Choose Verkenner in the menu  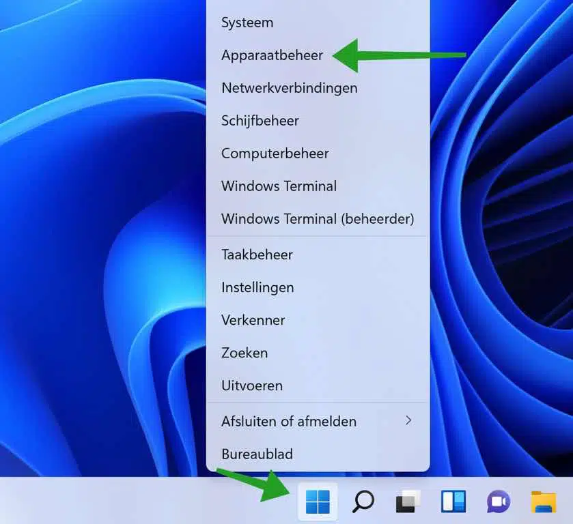pyautogui.click(x=318, y=320)
